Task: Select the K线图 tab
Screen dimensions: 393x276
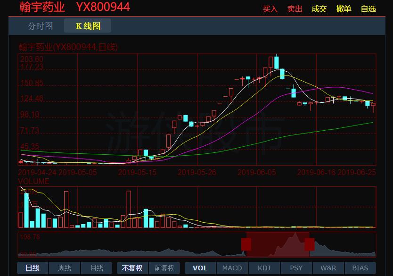Action: point(88,26)
